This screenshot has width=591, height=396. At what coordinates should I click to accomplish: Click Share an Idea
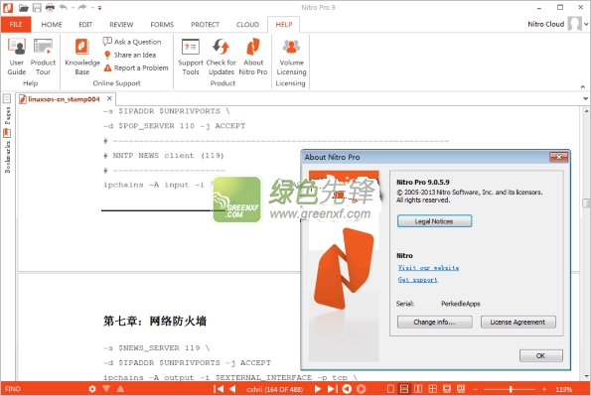(x=130, y=55)
